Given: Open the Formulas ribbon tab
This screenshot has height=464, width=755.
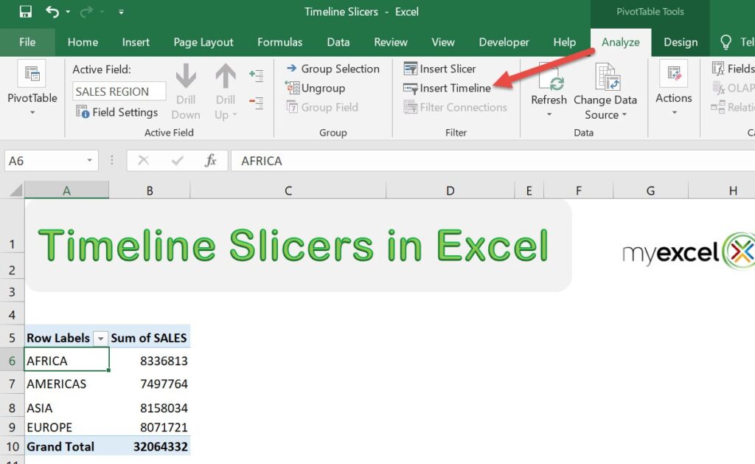Looking at the screenshot, I should pos(279,42).
